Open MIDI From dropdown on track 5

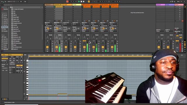pyautogui.click(x=86, y=24)
